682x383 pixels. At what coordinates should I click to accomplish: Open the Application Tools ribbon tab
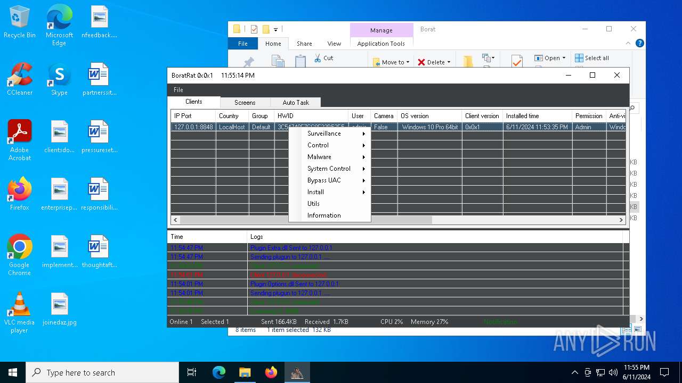click(381, 44)
